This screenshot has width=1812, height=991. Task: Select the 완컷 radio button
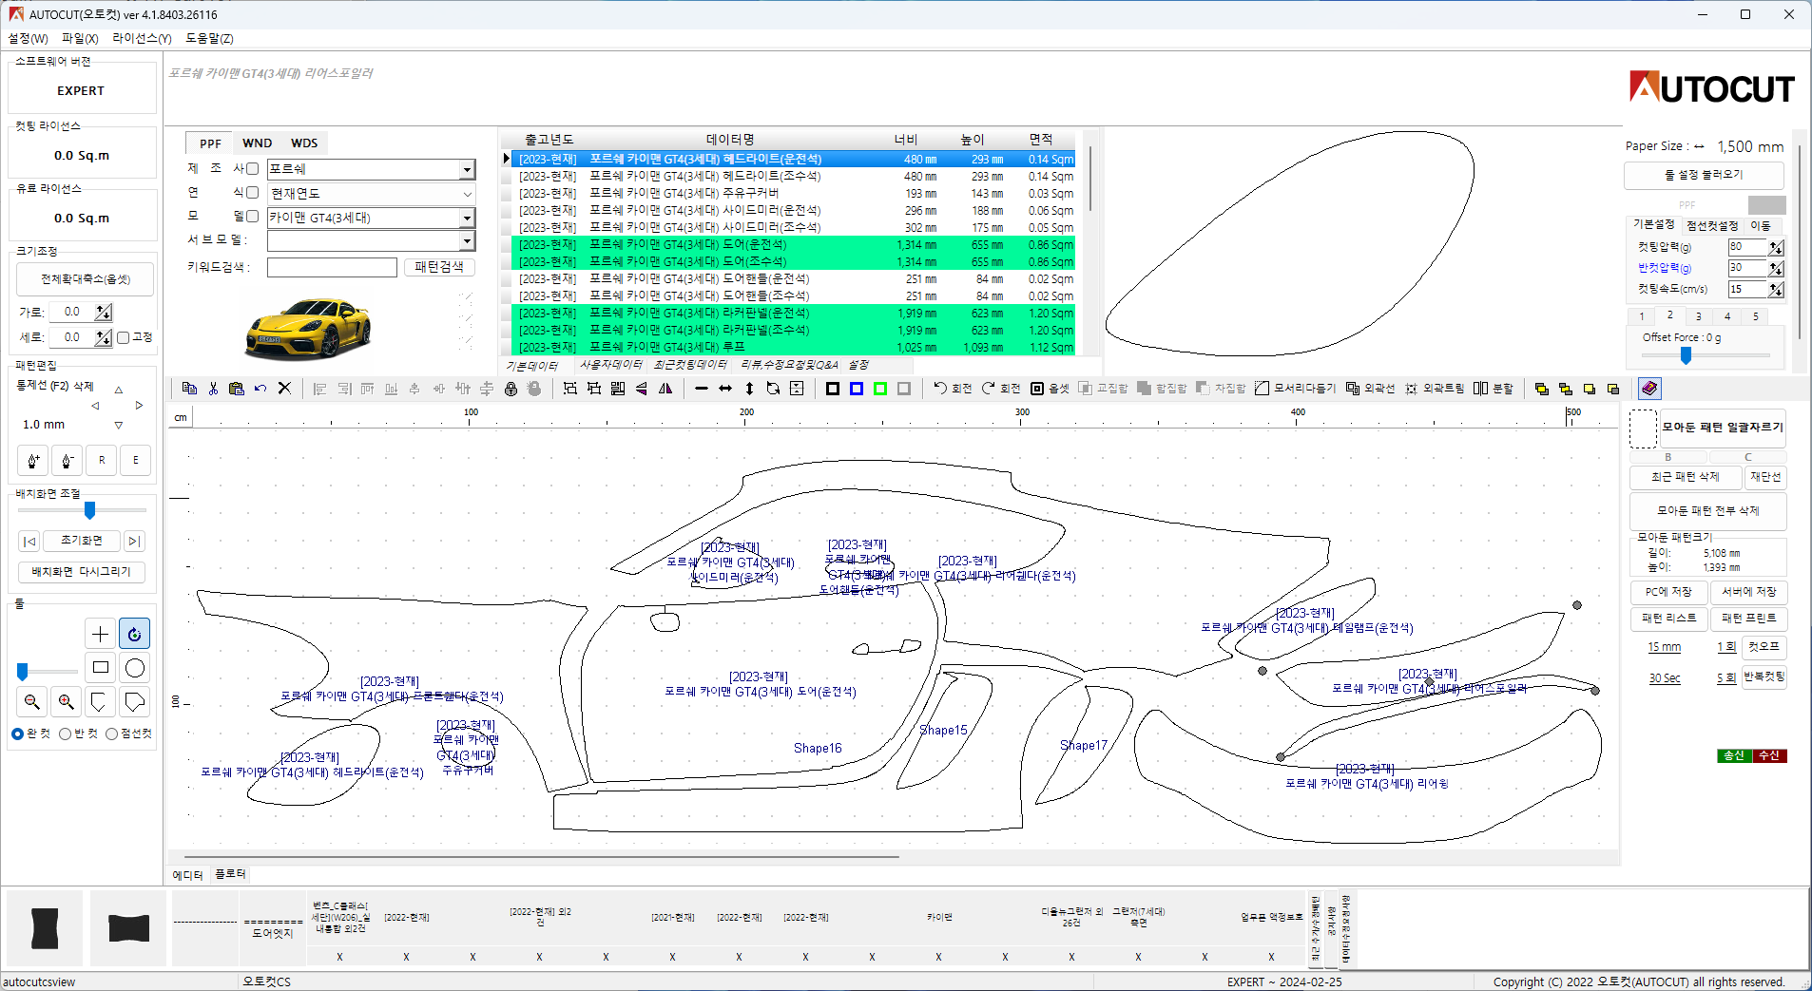coord(17,734)
